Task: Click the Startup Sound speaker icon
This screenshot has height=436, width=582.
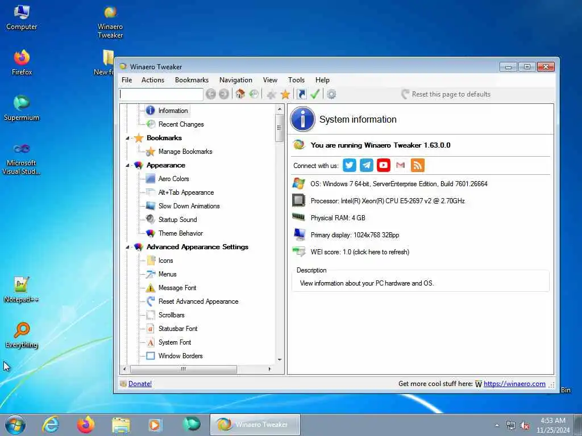Action: 150,220
